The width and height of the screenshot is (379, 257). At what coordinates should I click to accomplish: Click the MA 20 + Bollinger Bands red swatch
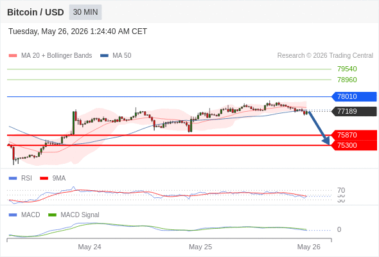coord(13,56)
